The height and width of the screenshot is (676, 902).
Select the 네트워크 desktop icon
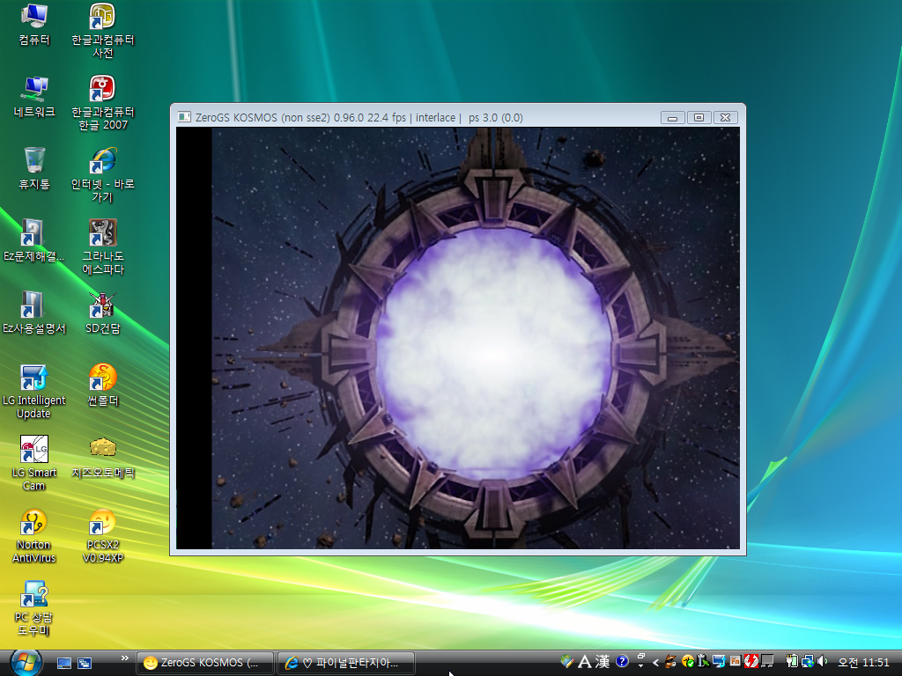point(34,97)
